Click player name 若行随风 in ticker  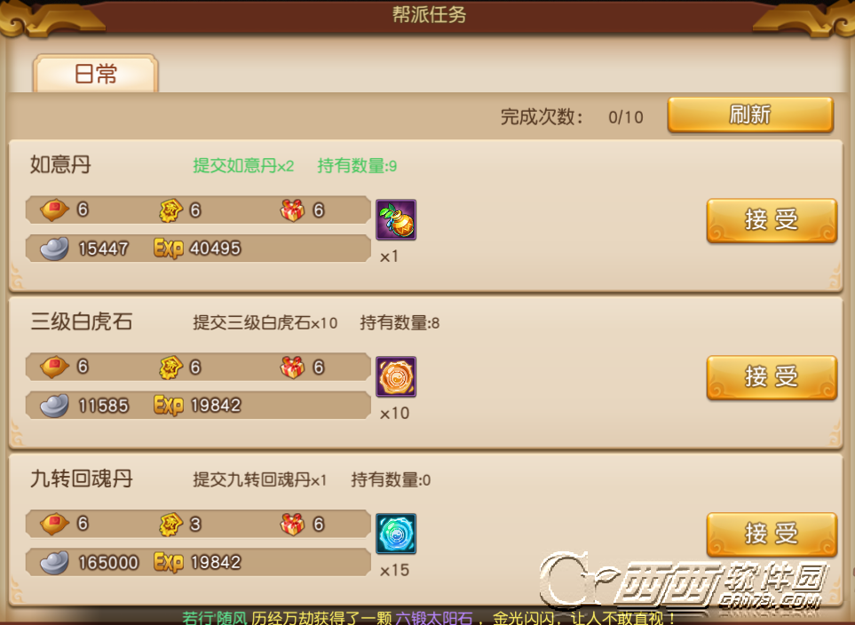point(214,618)
